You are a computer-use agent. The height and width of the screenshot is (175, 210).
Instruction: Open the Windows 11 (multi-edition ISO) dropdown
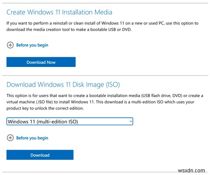click(70, 121)
